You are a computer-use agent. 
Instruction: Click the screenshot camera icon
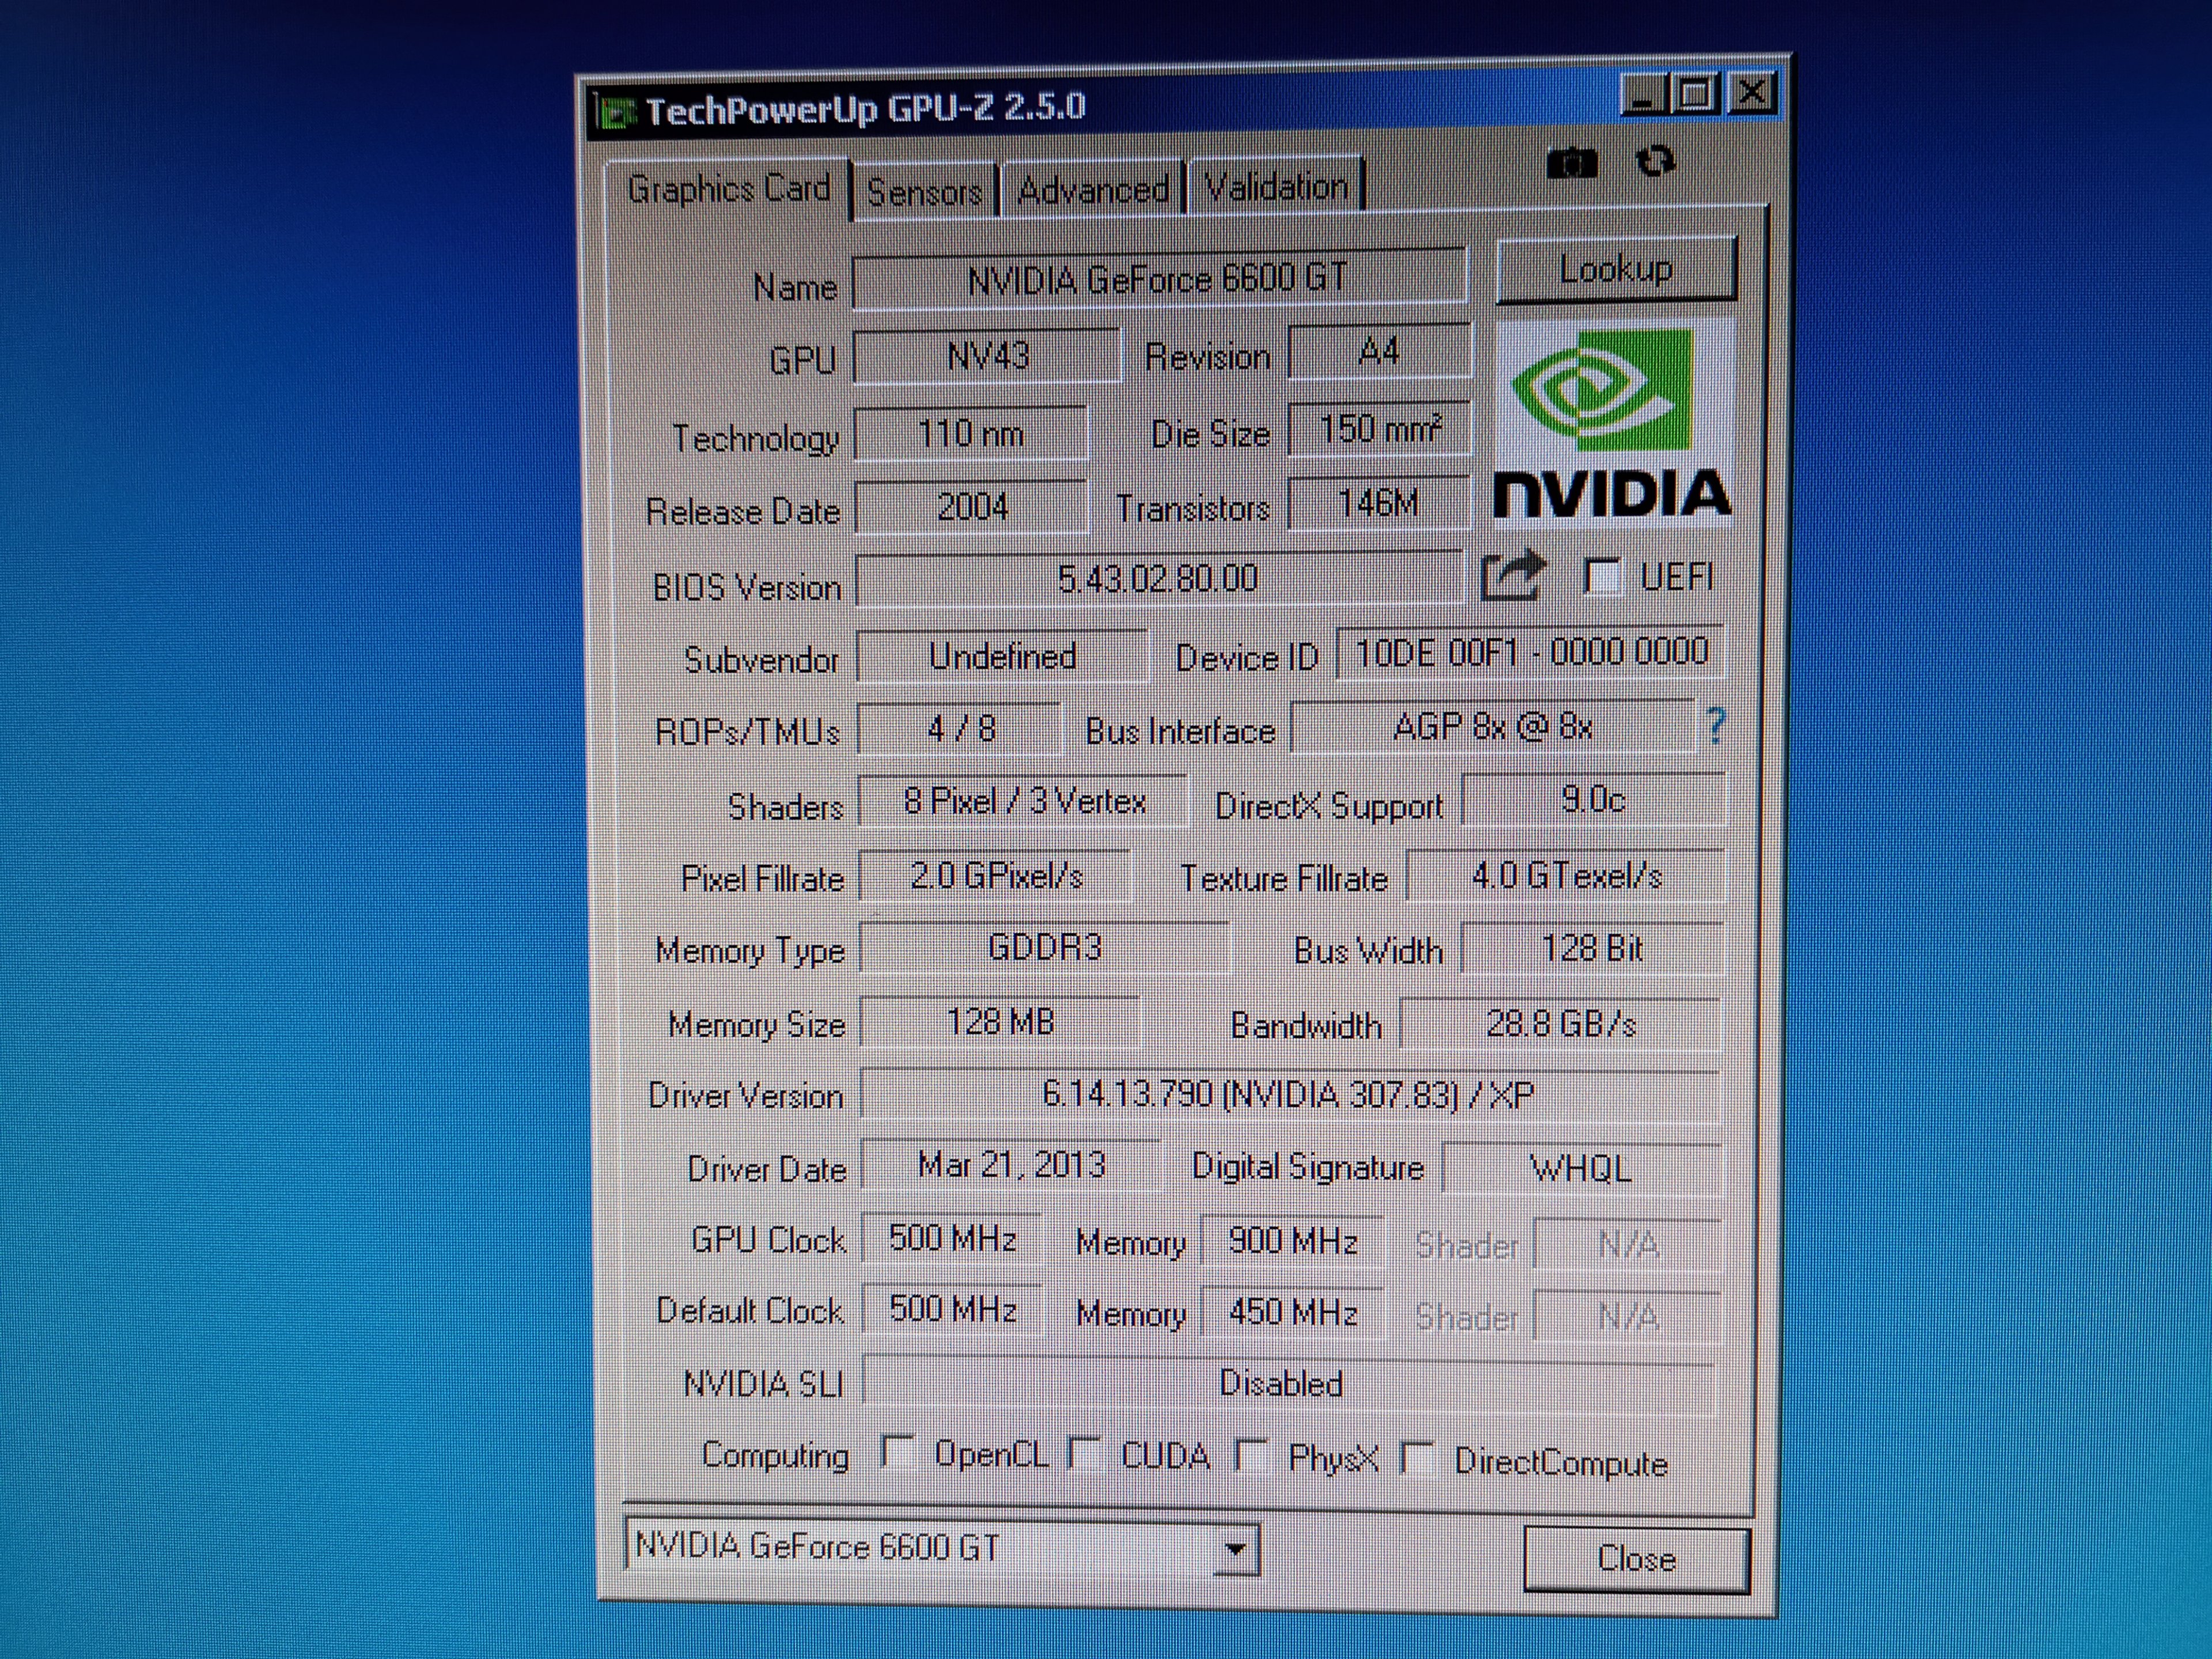click(x=1571, y=163)
